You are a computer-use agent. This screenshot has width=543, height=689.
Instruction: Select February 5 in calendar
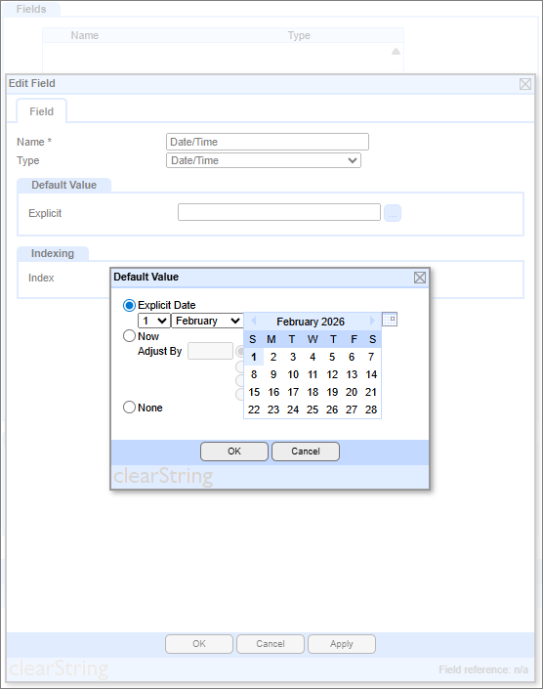[x=332, y=357]
